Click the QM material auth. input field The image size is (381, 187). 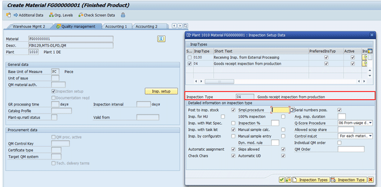(58, 85)
